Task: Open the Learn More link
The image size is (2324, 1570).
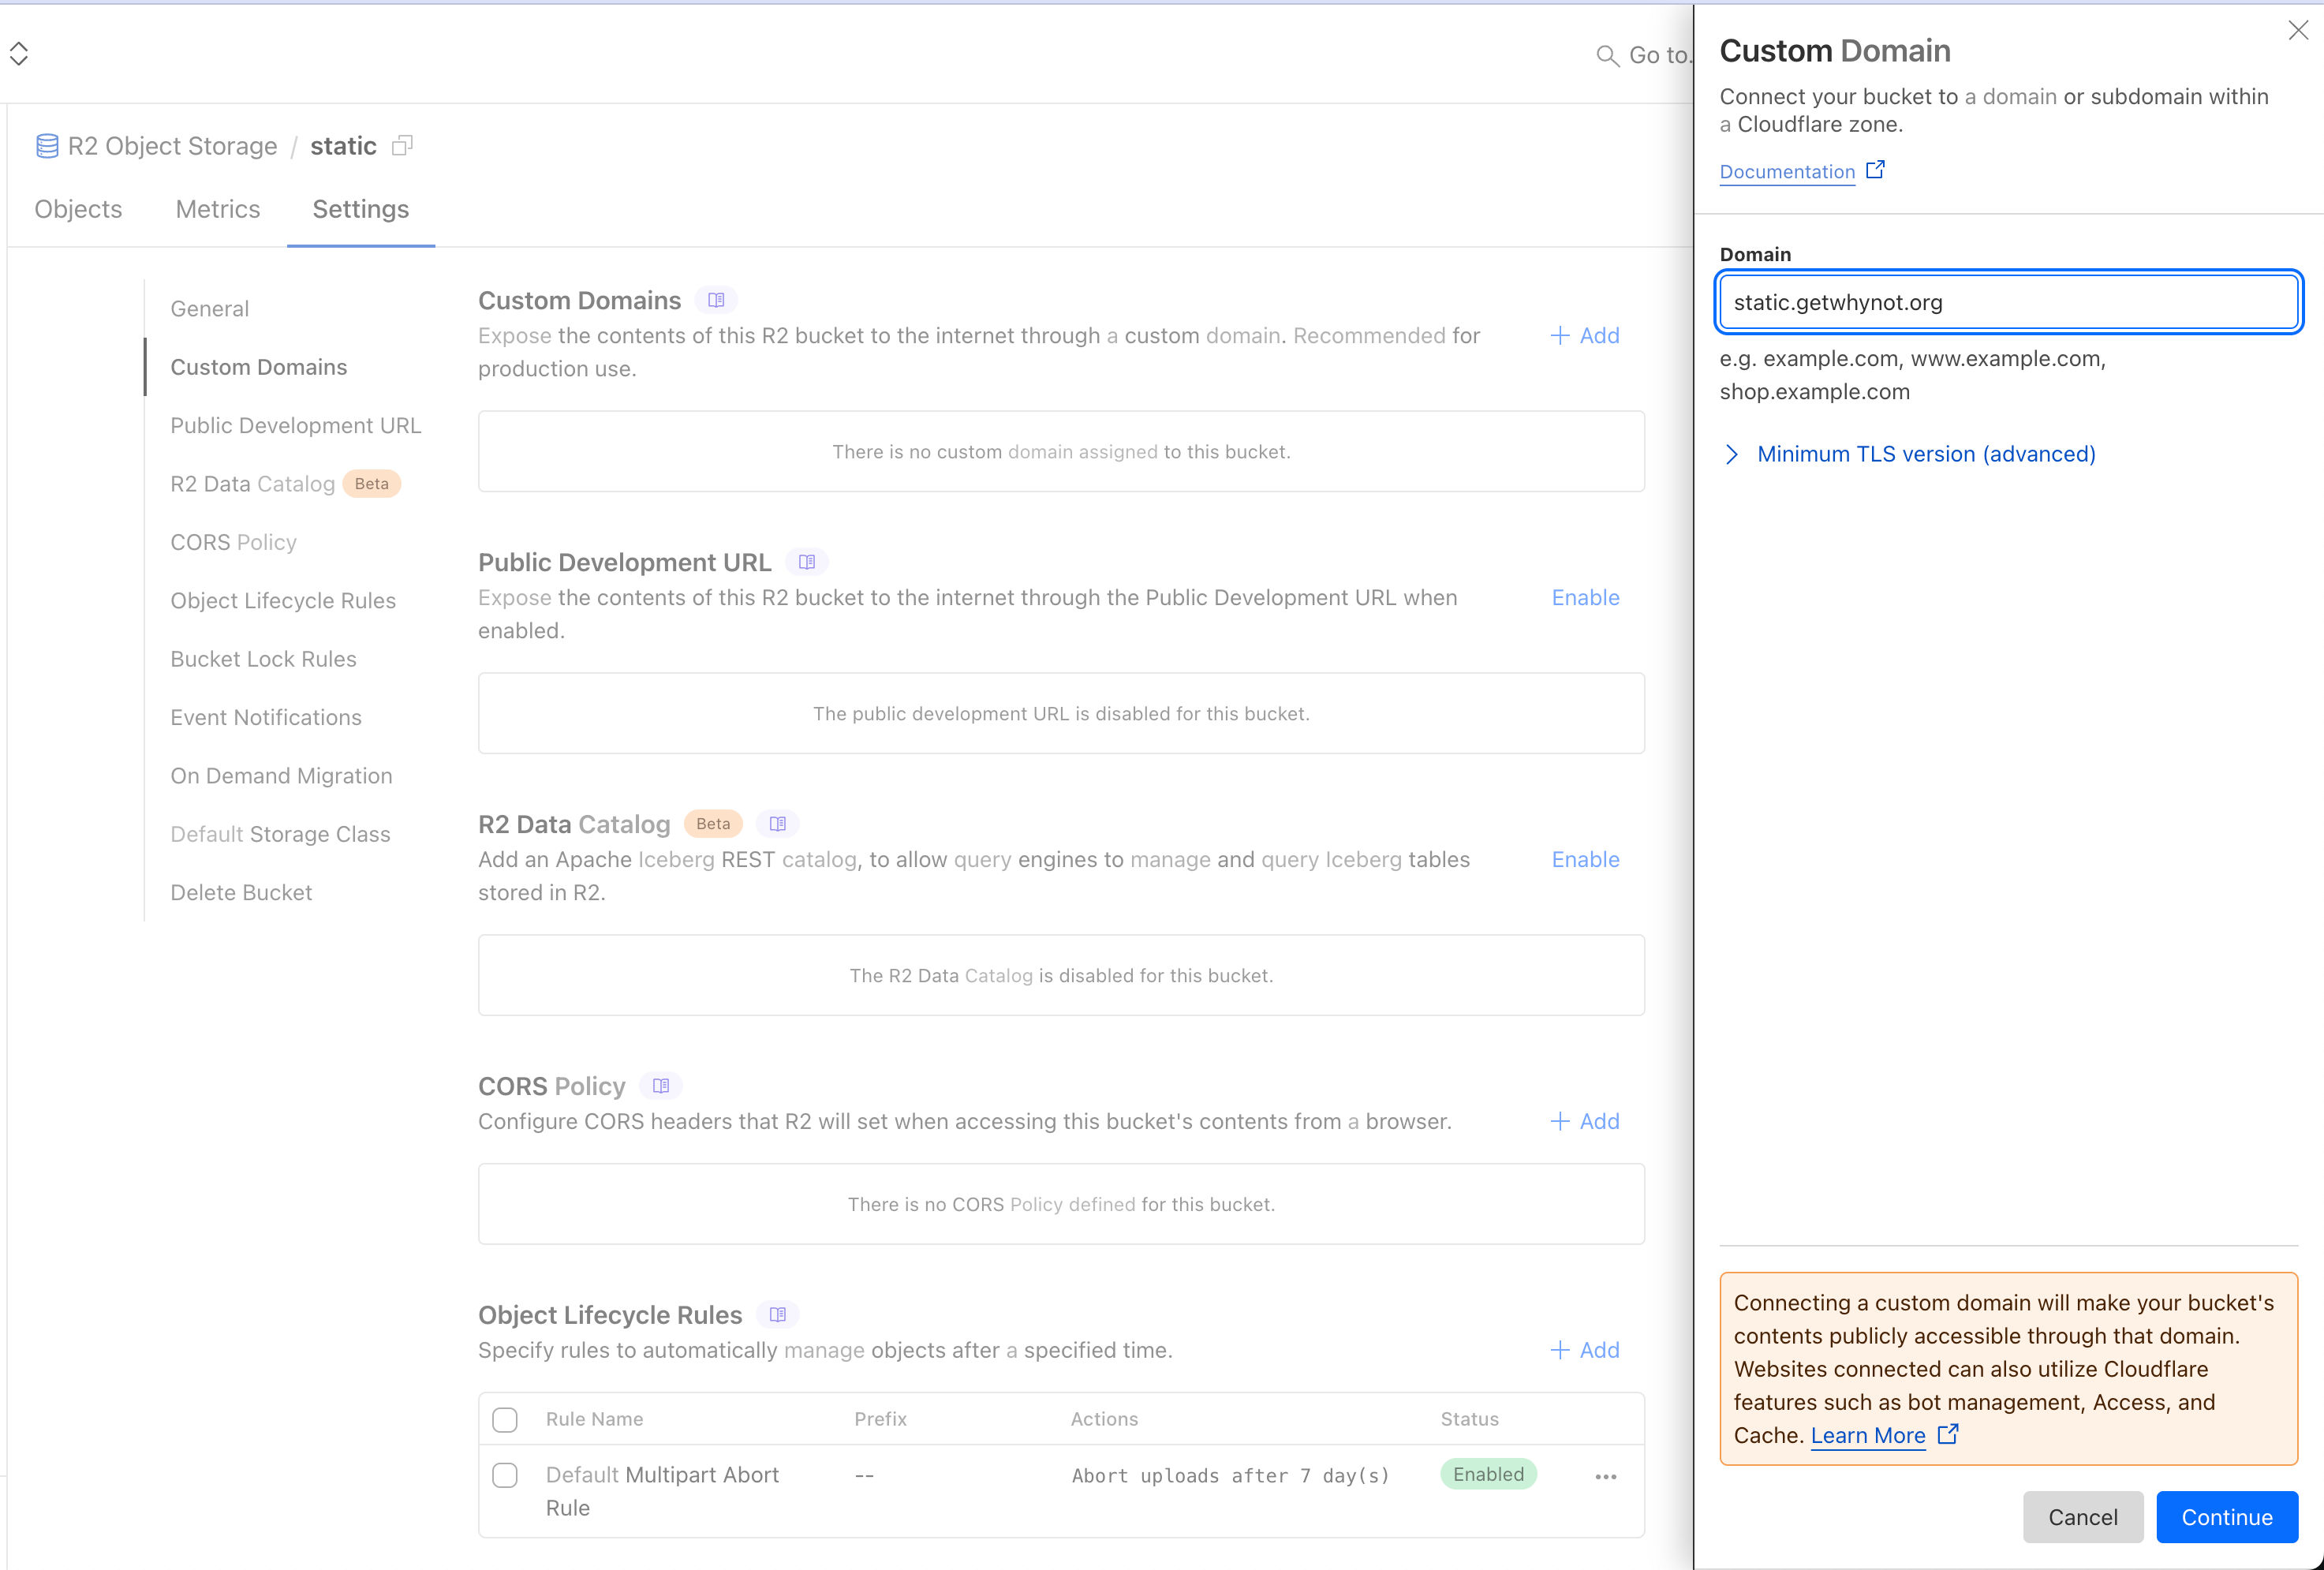Action: coord(1868,1436)
